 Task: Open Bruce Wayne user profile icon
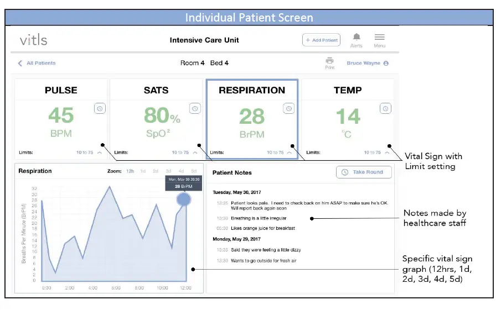[386, 63]
